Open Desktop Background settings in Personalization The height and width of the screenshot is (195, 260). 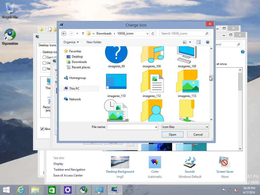[120, 167]
